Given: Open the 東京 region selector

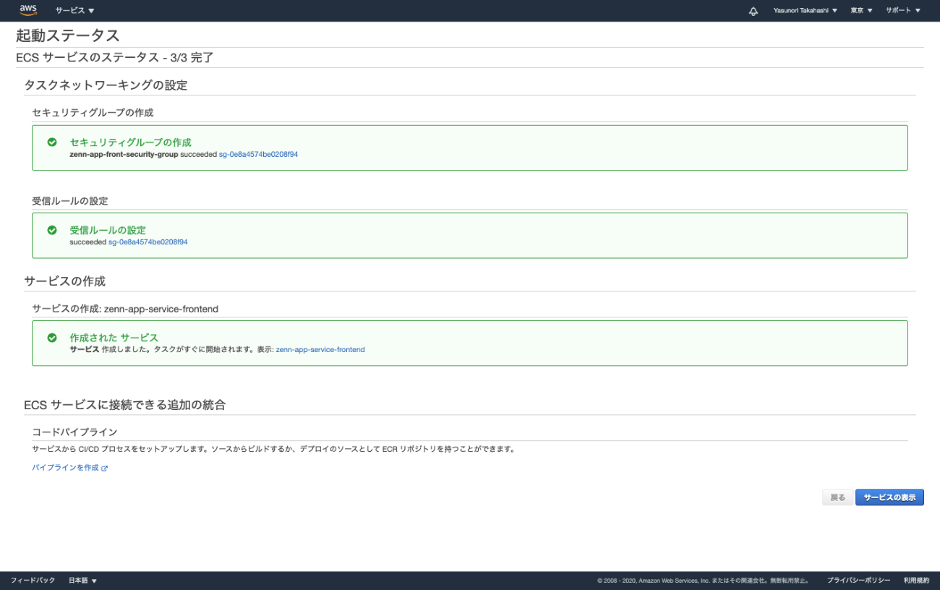Looking at the screenshot, I should (860, 10).
